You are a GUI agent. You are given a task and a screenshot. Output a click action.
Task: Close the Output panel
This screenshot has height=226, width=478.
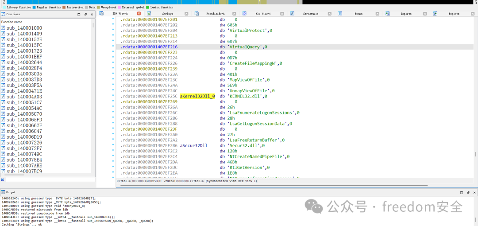[474, 193]
